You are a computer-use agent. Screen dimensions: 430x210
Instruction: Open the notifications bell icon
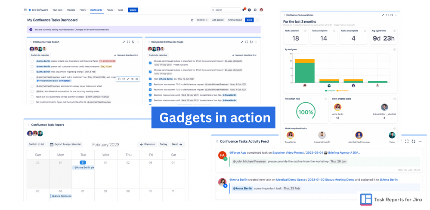tap(244, 10)
